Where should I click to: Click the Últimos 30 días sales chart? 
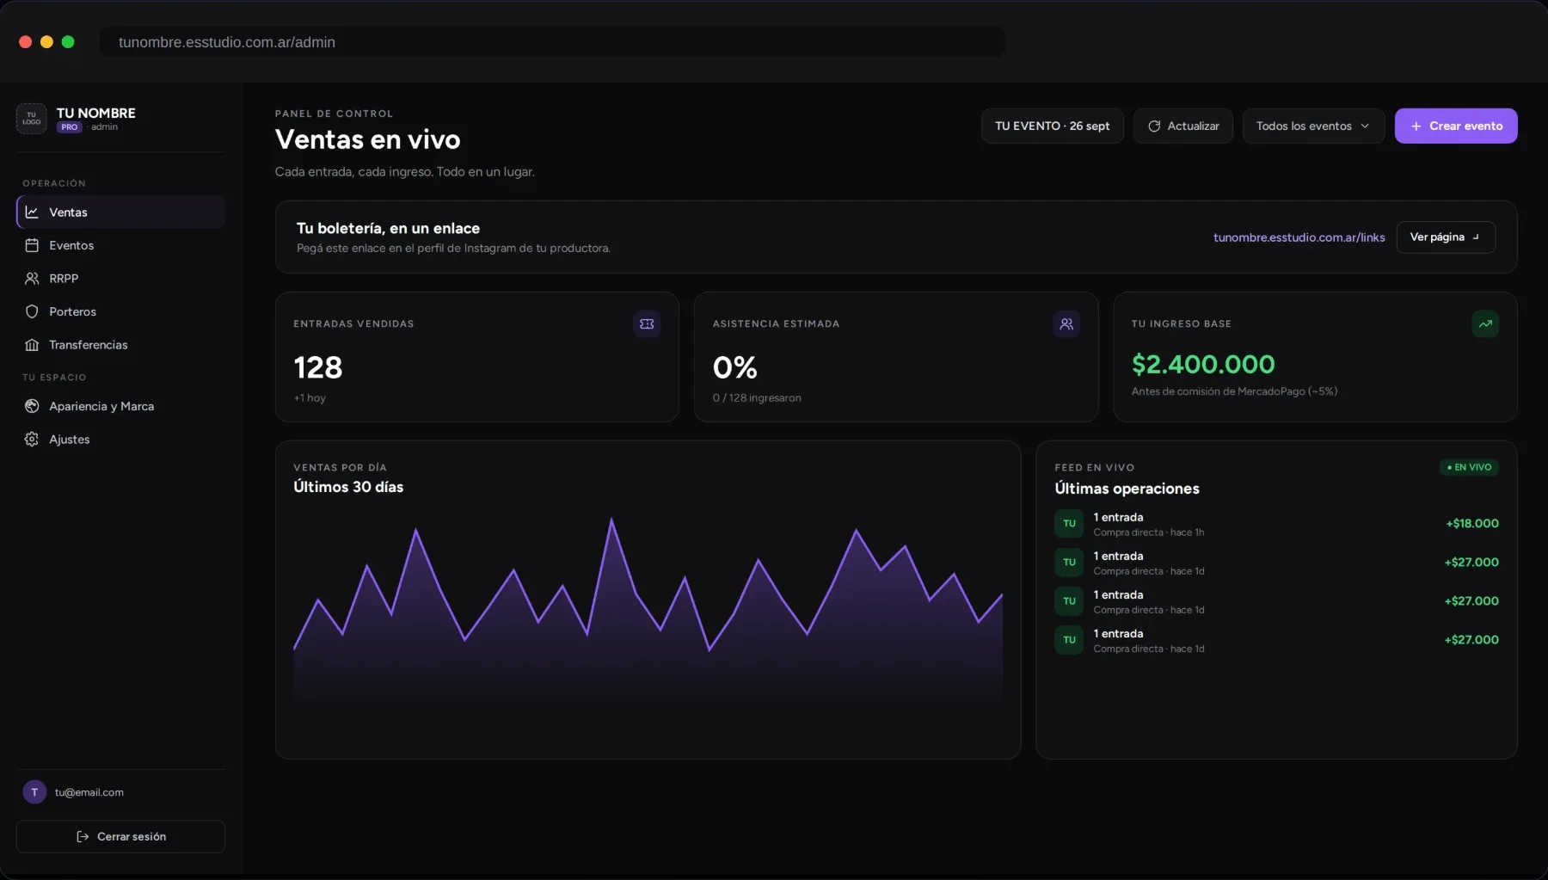pyautogui.click(x=648, y=611)
